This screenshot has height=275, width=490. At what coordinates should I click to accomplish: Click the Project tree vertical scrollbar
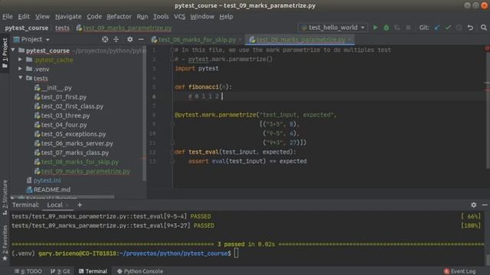point(144,114)
